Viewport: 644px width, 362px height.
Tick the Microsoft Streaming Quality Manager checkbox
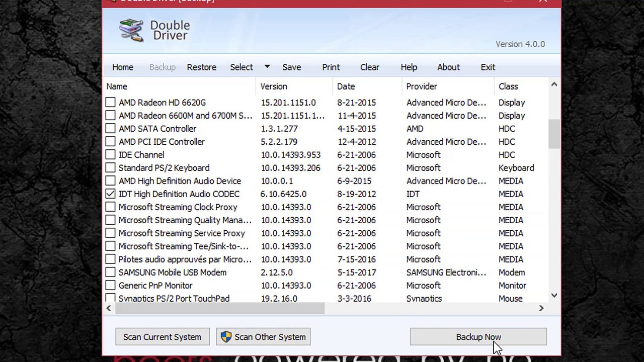(110, 220)
